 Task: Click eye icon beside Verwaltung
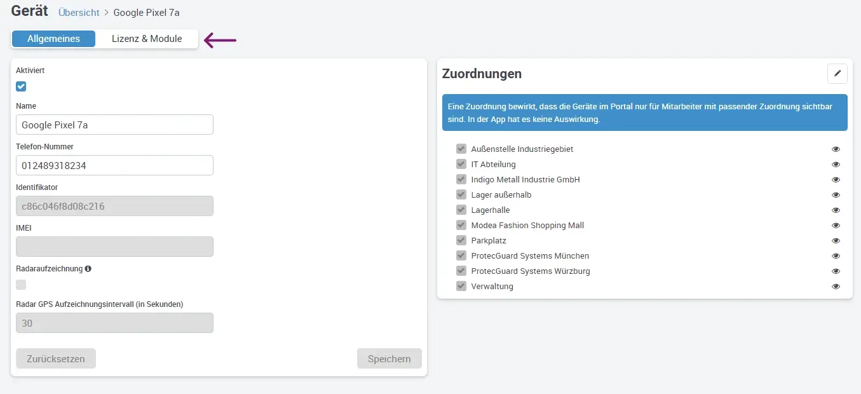coord(836,287)
